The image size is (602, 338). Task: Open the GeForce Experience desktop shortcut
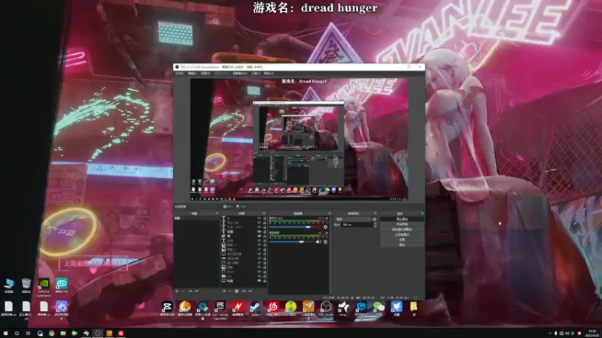point(44,287)
